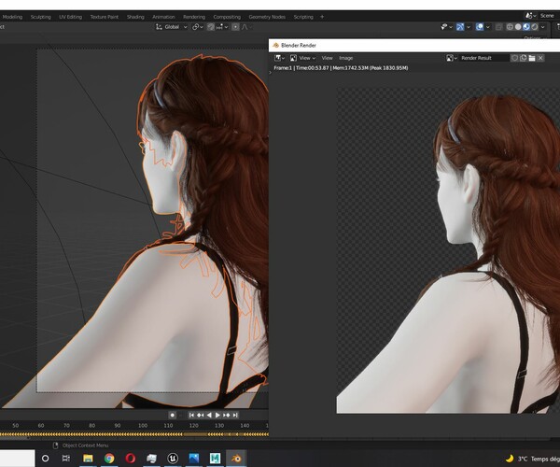The width and height of the screenshot is (560, 467).
Task: Open the Proportional Editing Falloff menu
Action: [x=246, y=27]
